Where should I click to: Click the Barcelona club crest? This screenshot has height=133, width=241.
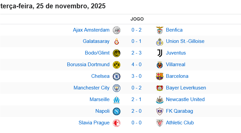pos(160,76)
